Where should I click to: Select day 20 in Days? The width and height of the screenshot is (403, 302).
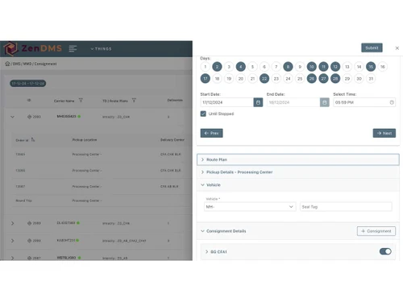coord(241,79)
